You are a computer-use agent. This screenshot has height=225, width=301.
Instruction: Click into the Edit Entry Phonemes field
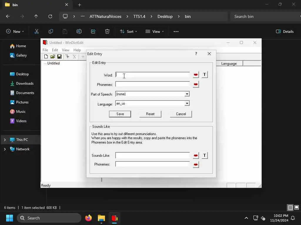pos(153,84)
